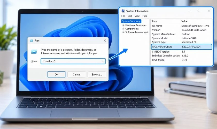Click the value UEFI
Viewport: 217px width, 129px height.
[184, 60]
